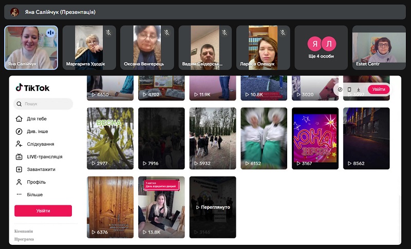
Task: Open the 'Див. інше' explore section
Action: coord(37,131)
